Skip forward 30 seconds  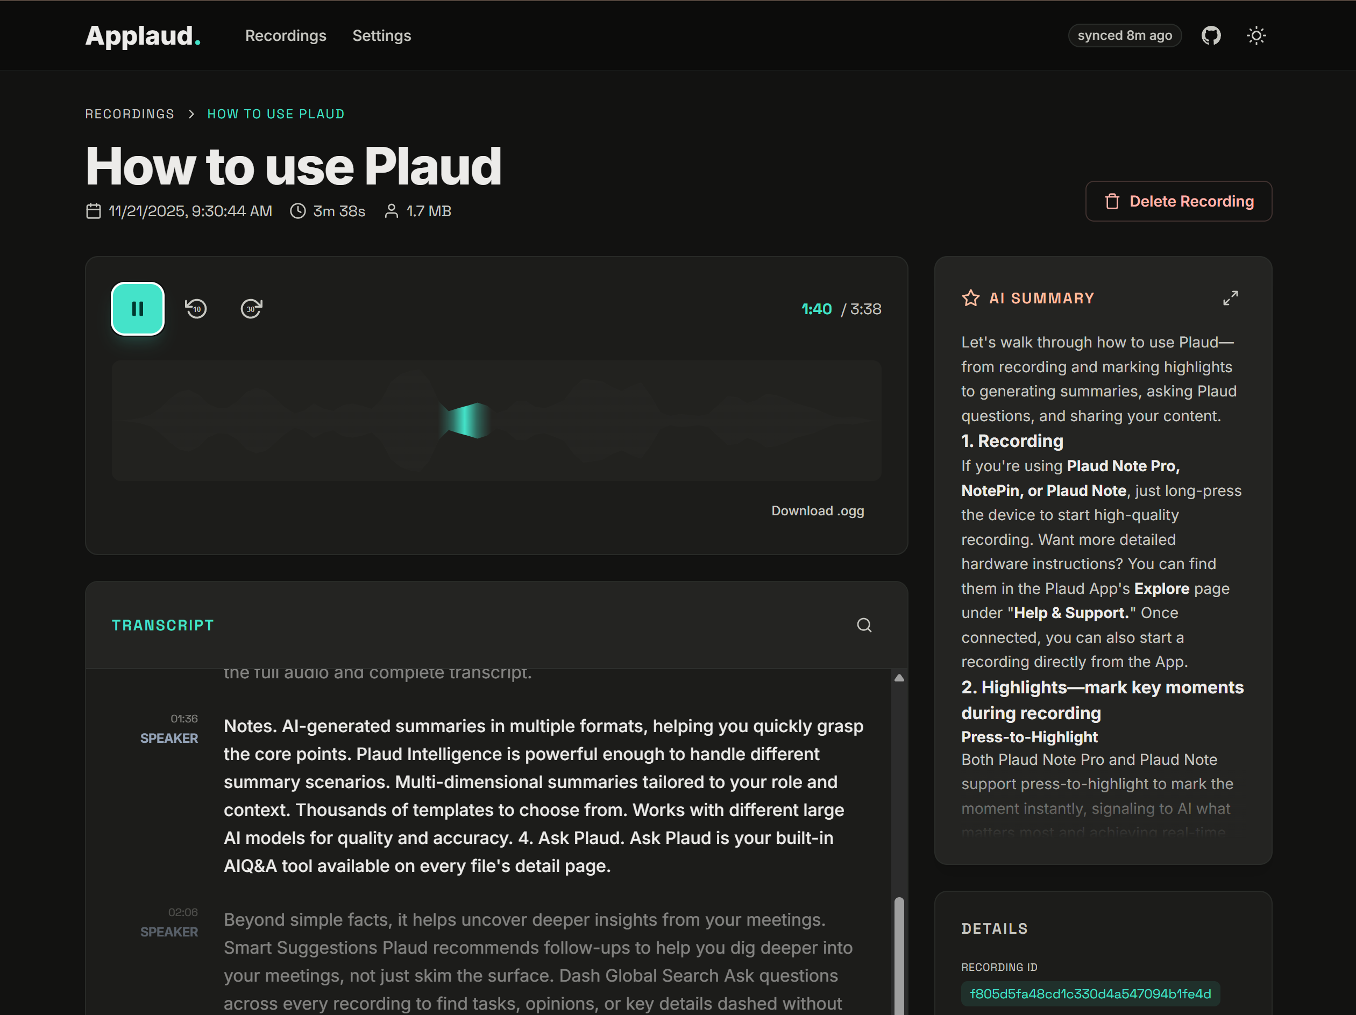tap(250, 308)
